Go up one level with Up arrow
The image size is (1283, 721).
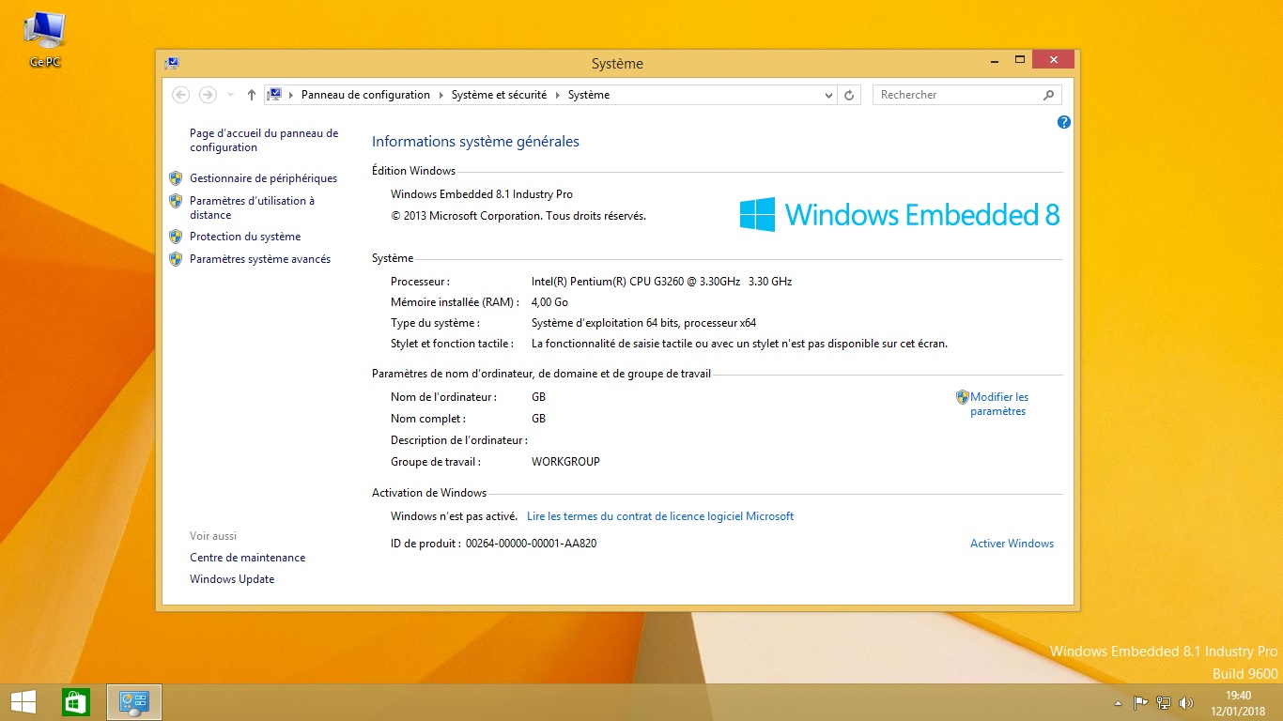251,95
